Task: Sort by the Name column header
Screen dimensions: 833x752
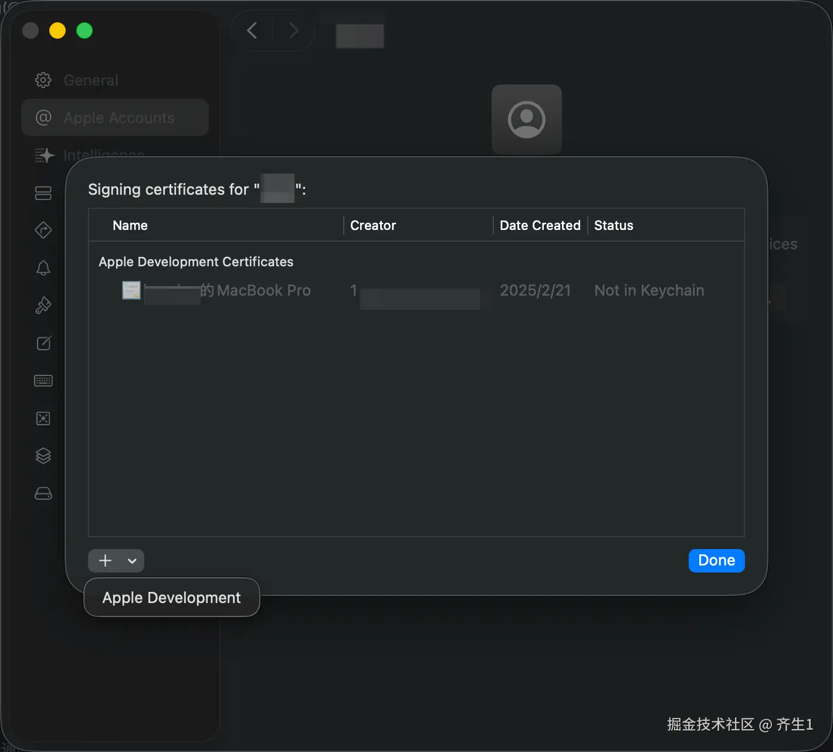Action: coord(130,225)
